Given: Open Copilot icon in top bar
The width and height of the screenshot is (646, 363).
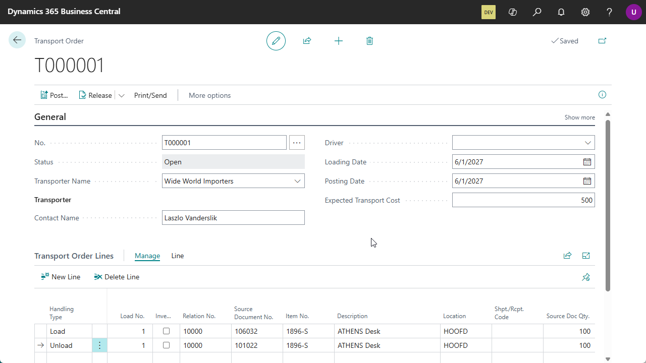Looking at the screenshot, I should click(x=513, y=12).
